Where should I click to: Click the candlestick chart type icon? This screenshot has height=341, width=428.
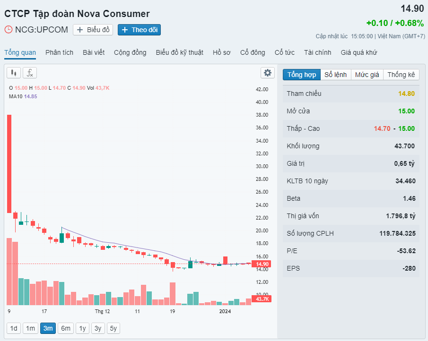coord(14,73)
